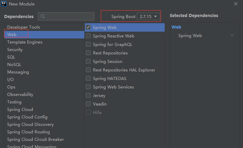Click the Vaadin label text
Image resolution: width=243 pixels, height=148 pixels.
pyautogui.click(x=100, y=104)
